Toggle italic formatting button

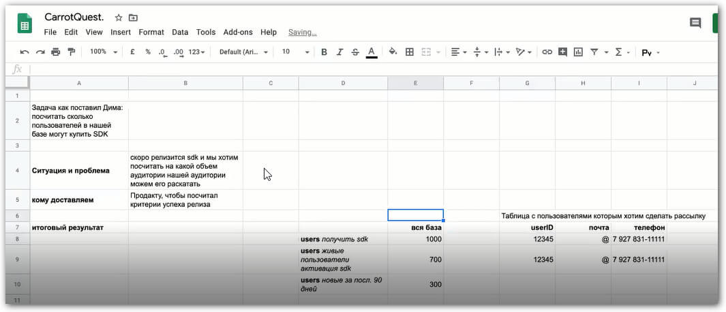339,52
